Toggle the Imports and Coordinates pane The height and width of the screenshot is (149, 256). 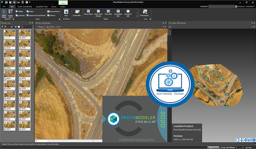coord(36,16)
